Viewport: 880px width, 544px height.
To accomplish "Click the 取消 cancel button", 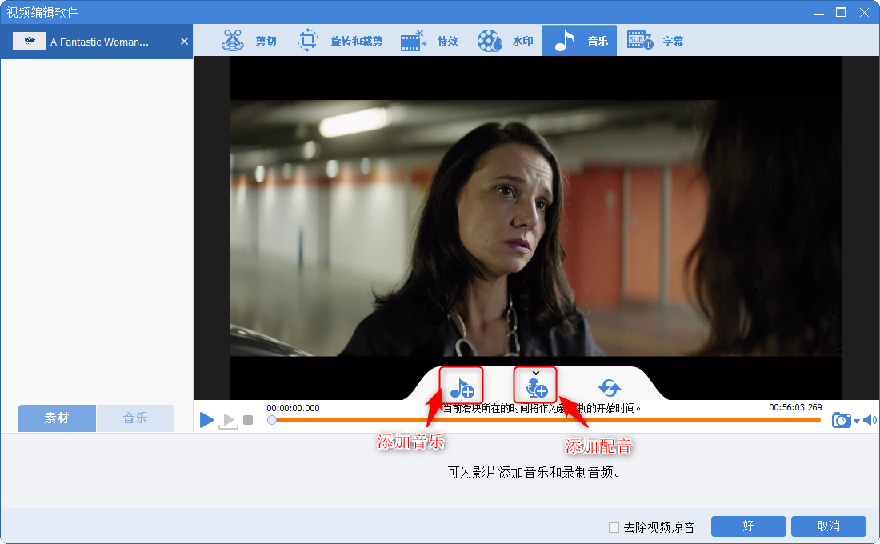I will pyautogui.click(x=828, y=526).
